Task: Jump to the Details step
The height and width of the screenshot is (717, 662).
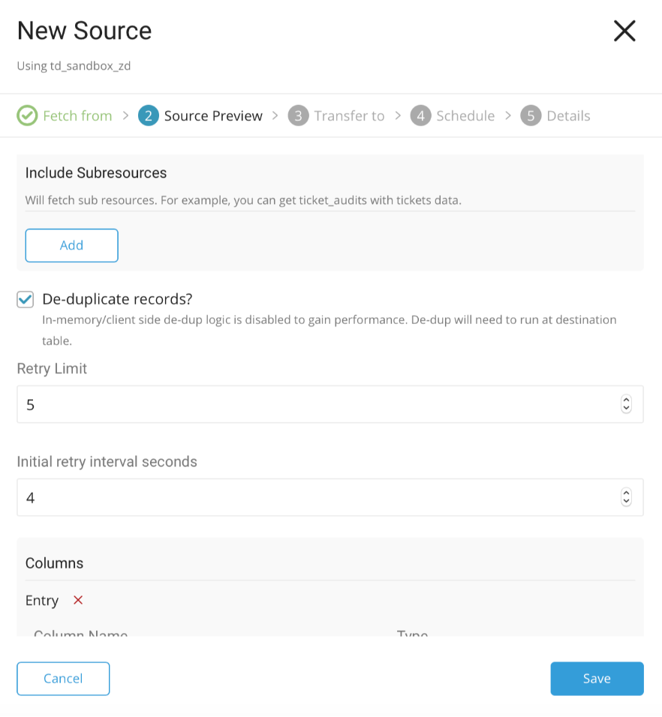Action: 568,115
